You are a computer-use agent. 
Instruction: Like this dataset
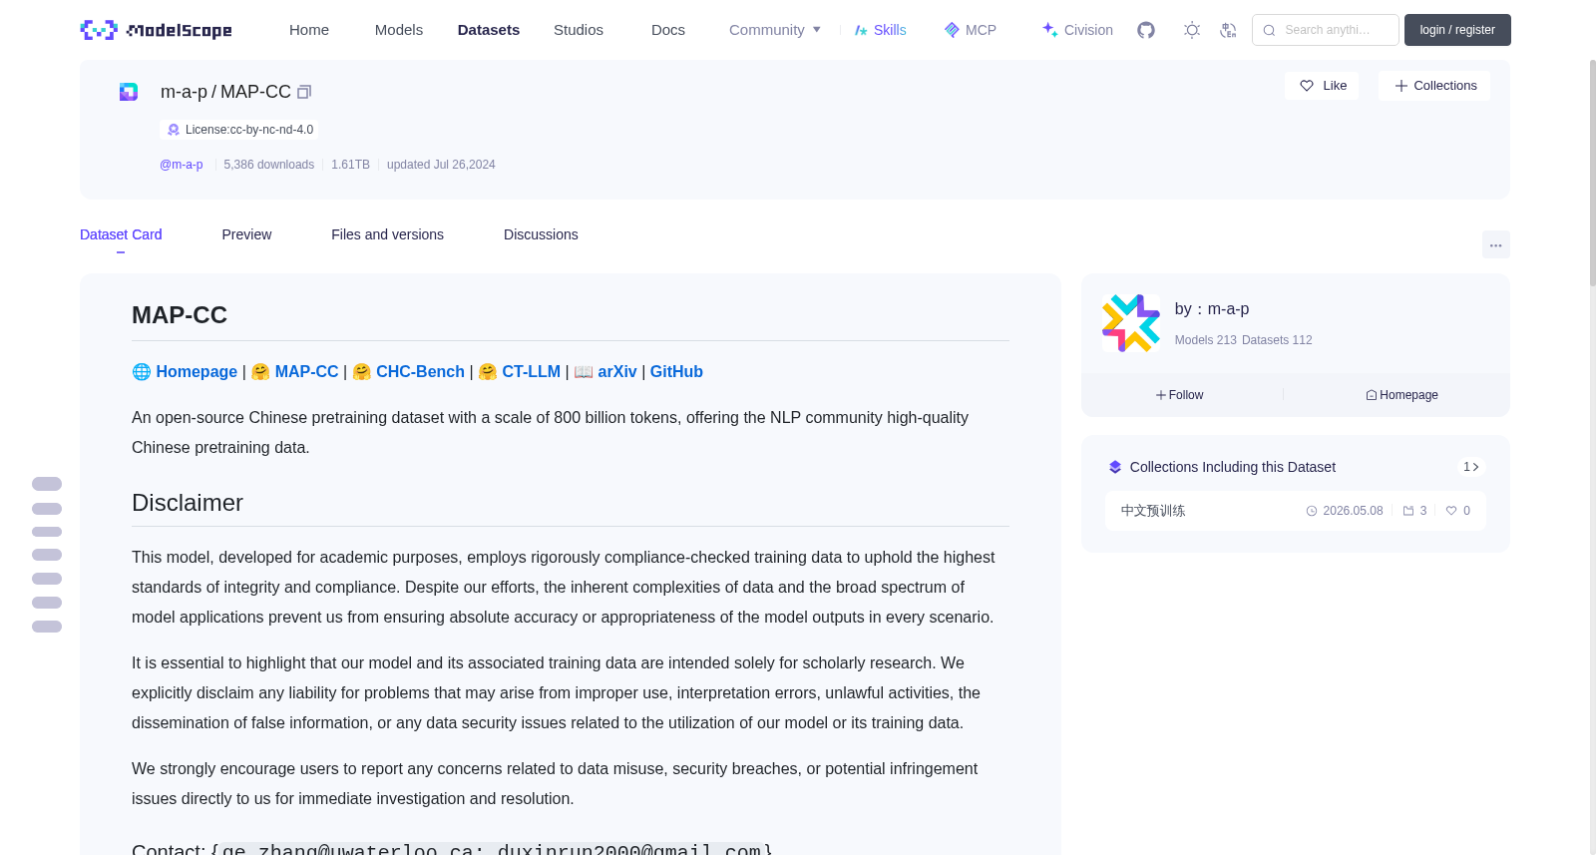pos(1322,86)
